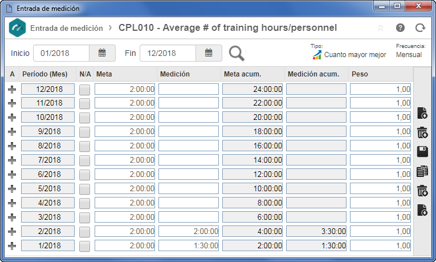Click the Meta acum. column header
Viewport: 436px width, 262px height.
(x=242, y=74)
